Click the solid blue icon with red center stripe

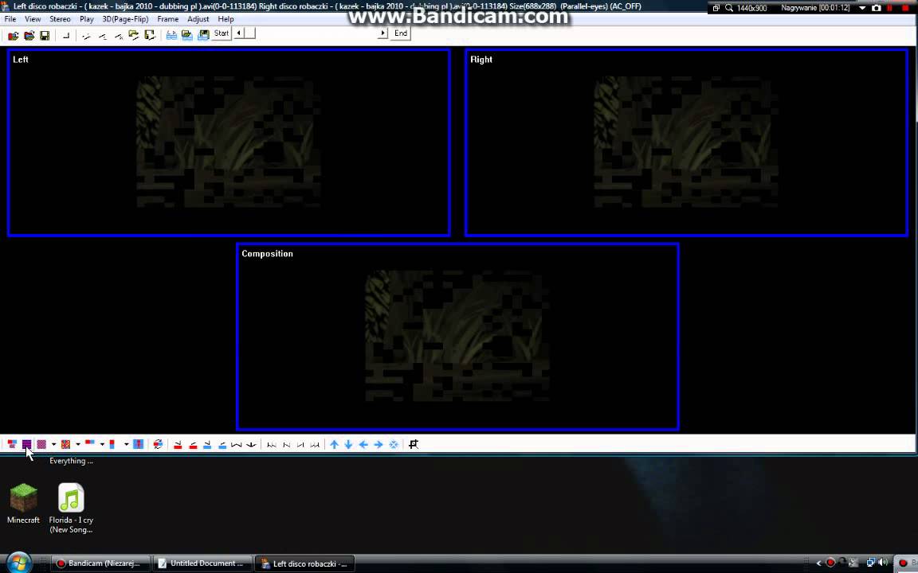(138, 444)
